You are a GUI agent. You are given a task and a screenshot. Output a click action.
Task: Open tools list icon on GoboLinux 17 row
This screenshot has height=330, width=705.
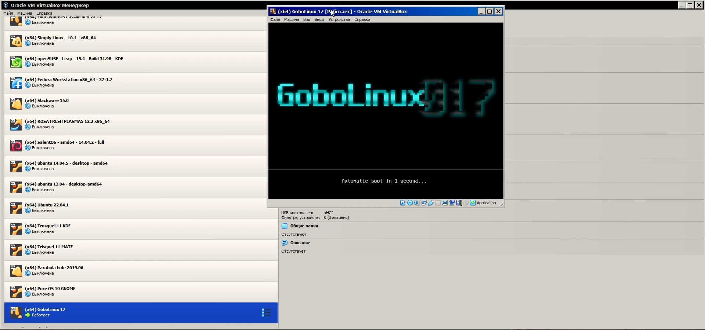tap(266, 312)
